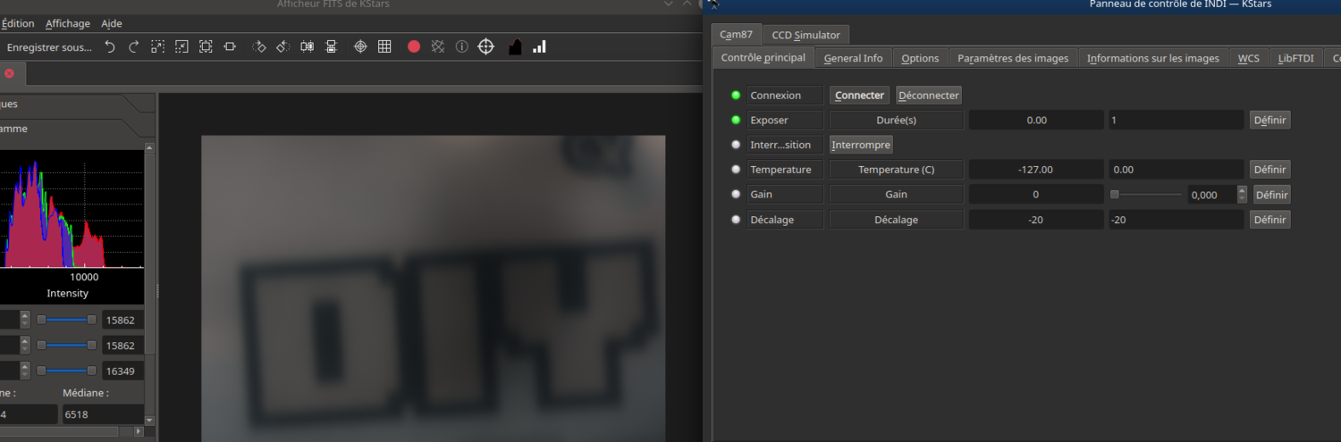Flip the image vertically
The width and height of the screenshot is (1341, 442).
(x=331, y=46)
